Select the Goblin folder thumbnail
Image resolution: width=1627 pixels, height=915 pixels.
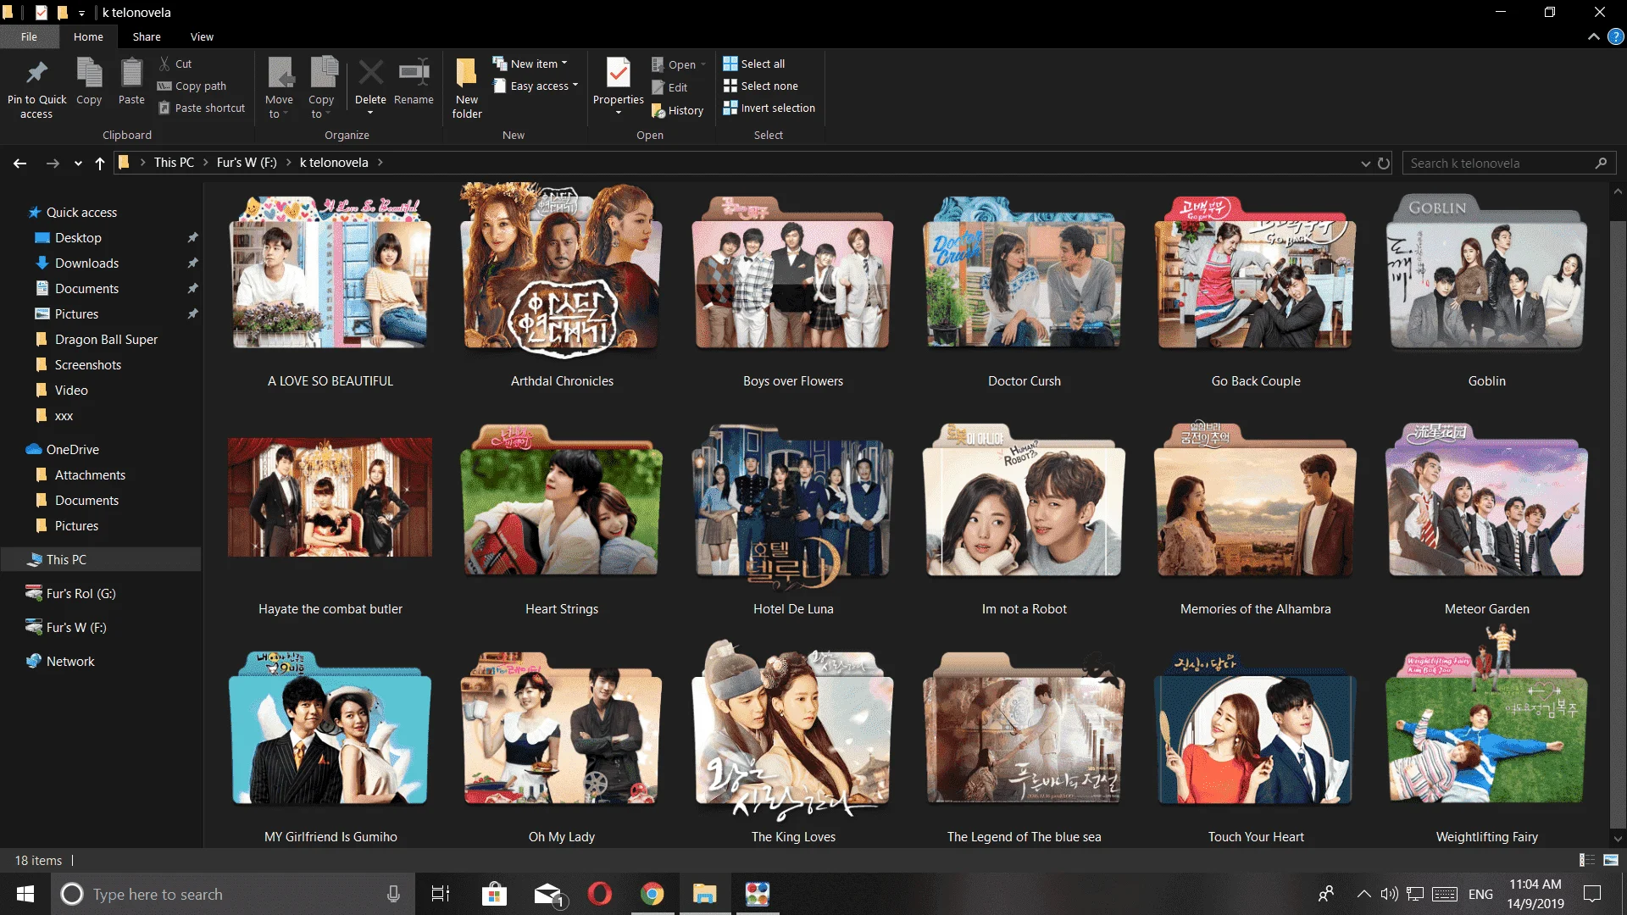pyautogui.click(x=1486, y=271)
